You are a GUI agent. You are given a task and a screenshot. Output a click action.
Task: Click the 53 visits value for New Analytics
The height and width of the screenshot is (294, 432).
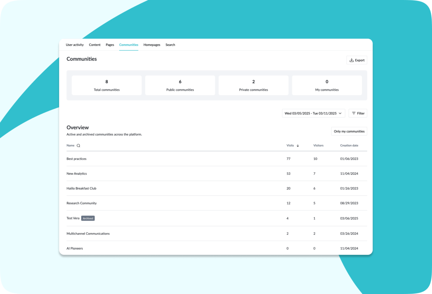[289, 174]
